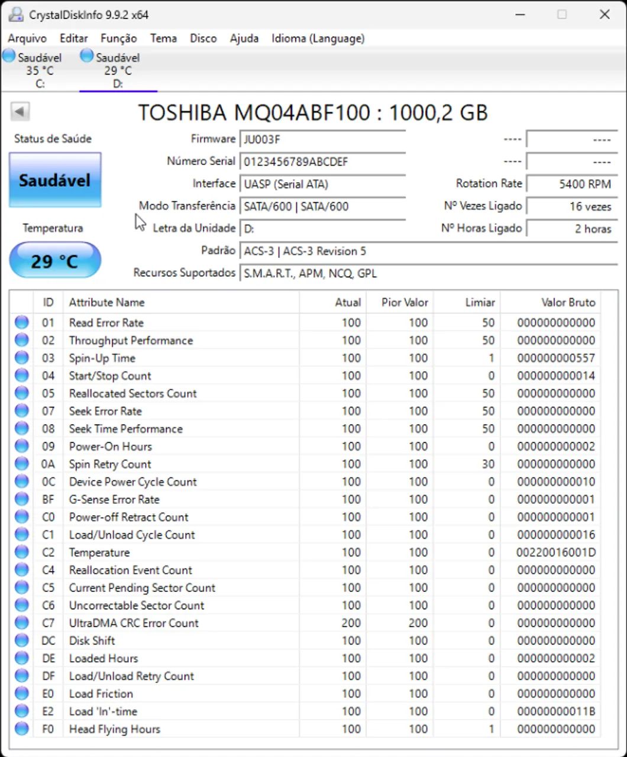Click status orb of Load/Unload Cycle Count row
Screen dimensions: 627x757
click(x=22, y=535)
